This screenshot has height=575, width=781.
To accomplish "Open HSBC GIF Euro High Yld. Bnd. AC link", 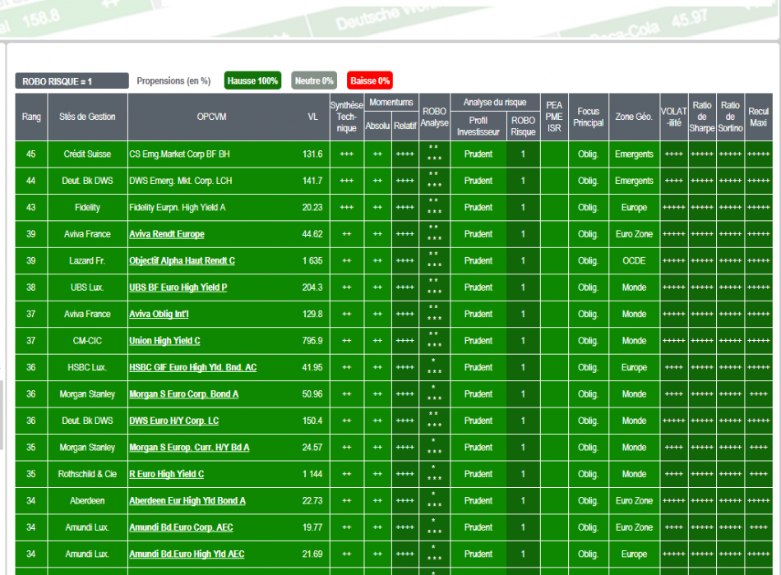I will point(192,367).
